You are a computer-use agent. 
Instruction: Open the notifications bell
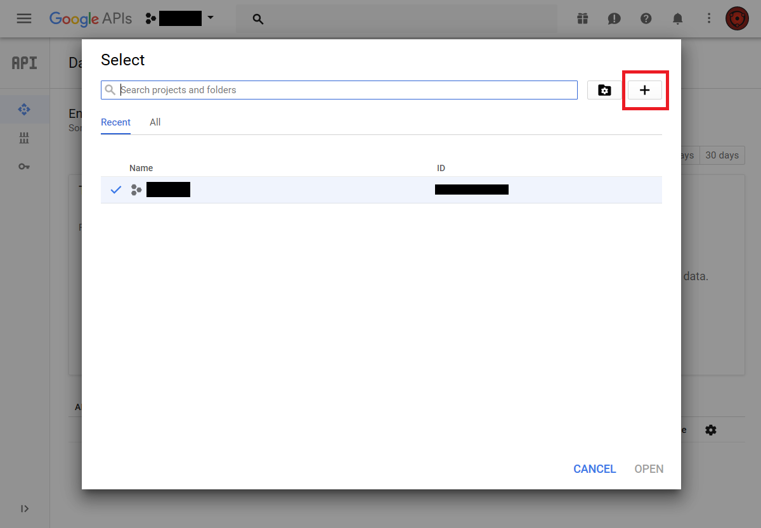(x=677, y=18)
